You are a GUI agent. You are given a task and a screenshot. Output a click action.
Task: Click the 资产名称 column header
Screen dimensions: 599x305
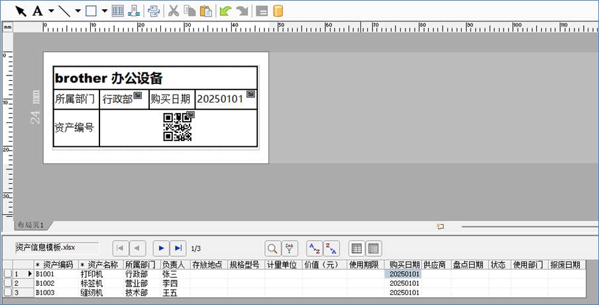(x=101, y=265)
